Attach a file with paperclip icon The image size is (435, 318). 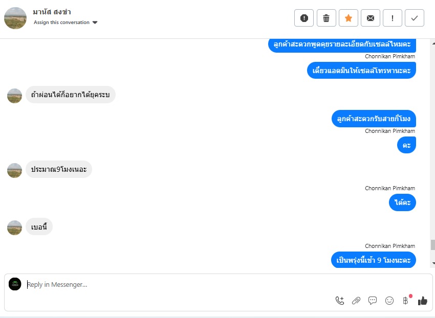tap(356, 301)
